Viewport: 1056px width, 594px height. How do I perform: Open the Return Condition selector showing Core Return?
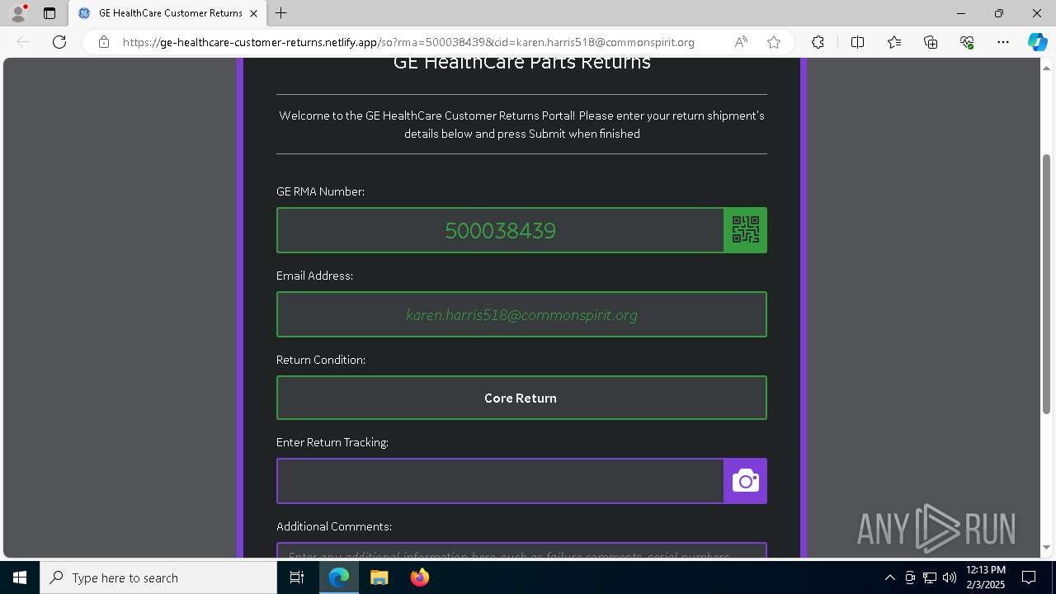tap(521, 398)
